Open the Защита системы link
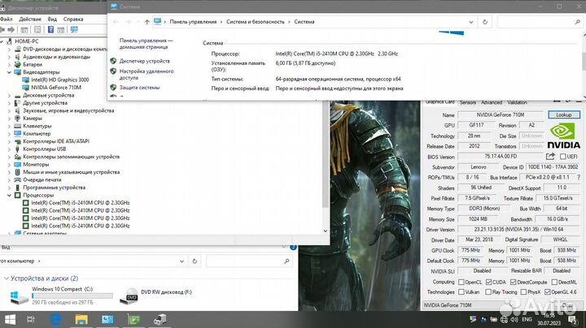 point(139,88)
